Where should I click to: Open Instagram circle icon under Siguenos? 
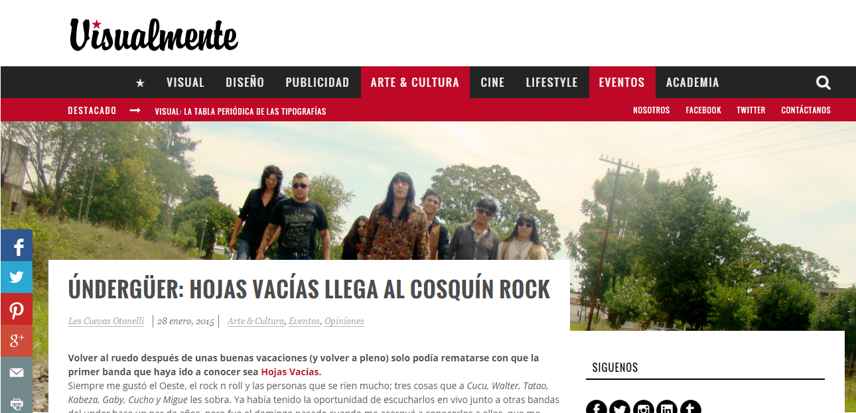(x=643, y=406)
